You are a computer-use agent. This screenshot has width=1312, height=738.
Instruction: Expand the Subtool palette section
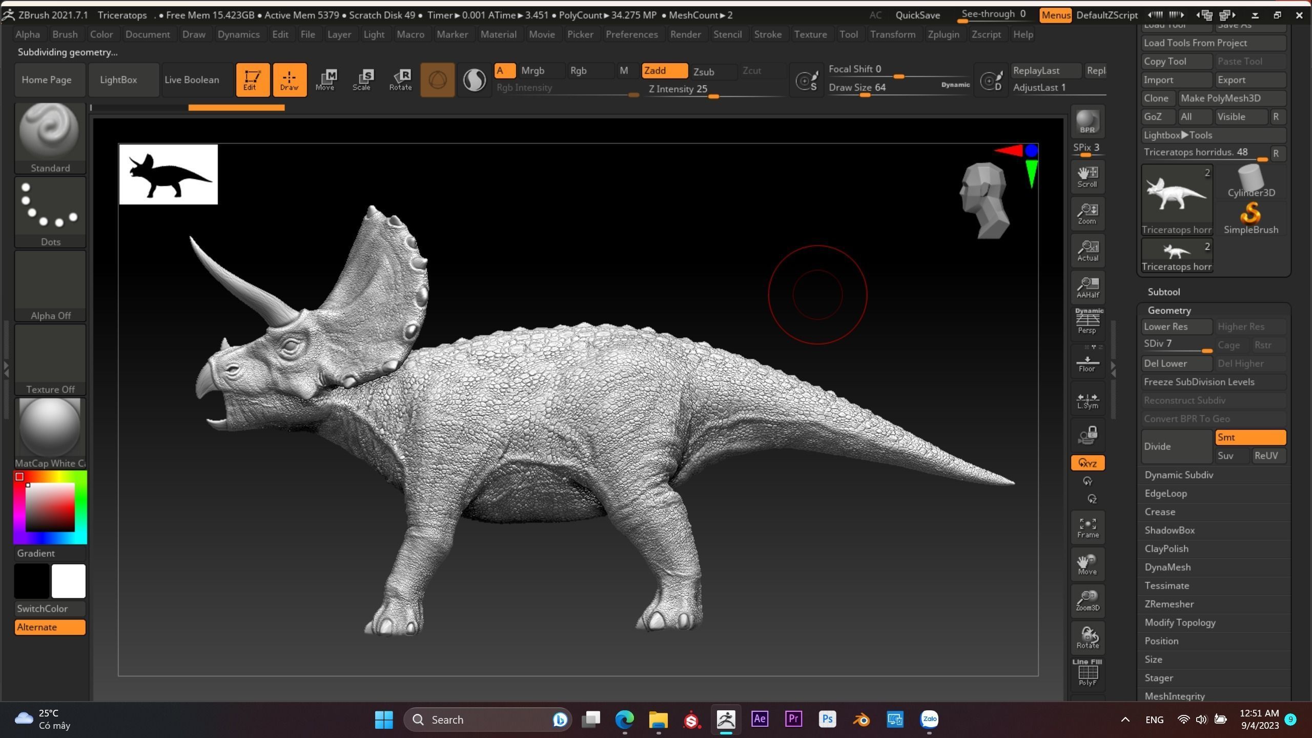1163,292
